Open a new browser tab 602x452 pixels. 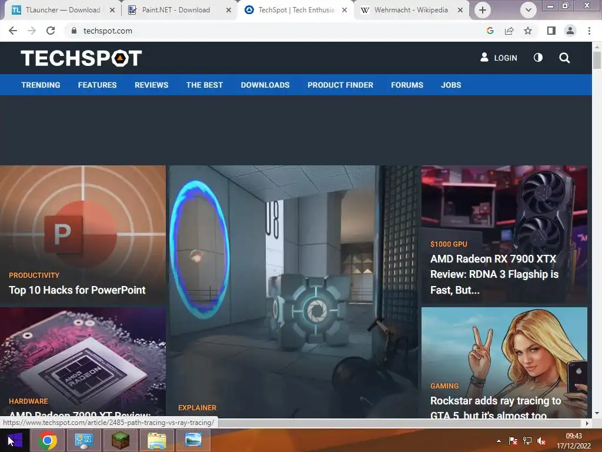(483, 10)
